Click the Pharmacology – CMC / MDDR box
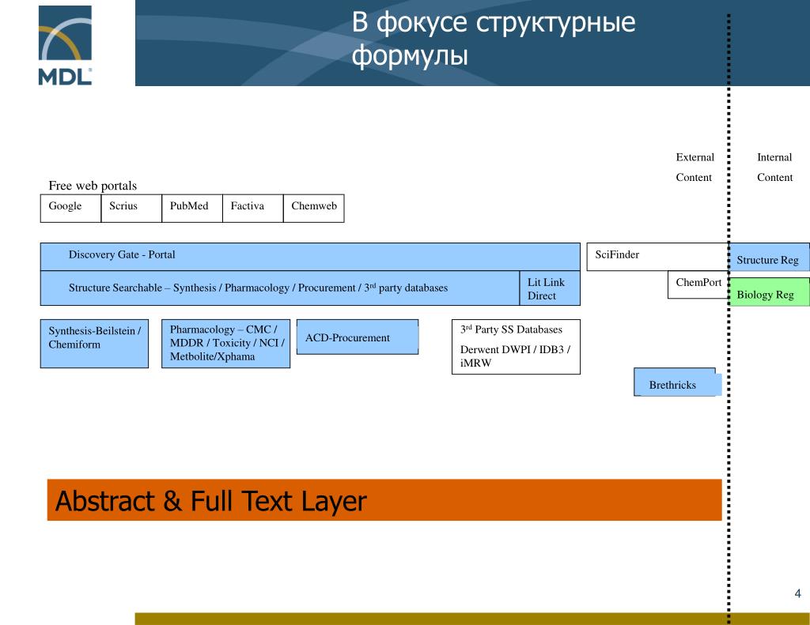The image size is (810, 625). click(225, 344)
